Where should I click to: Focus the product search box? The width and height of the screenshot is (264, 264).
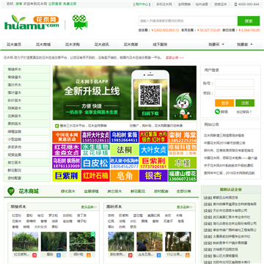(x=188, y=21)
